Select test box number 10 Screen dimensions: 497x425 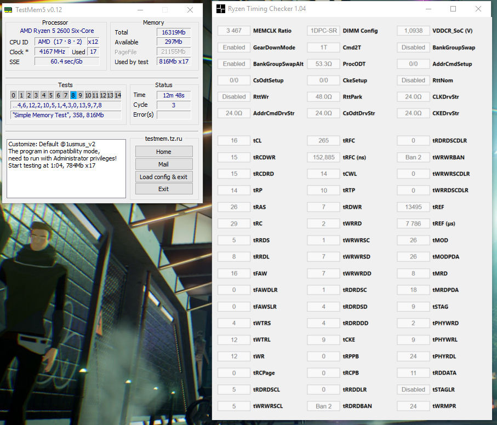pyautogui.click(x=88, y=95)
